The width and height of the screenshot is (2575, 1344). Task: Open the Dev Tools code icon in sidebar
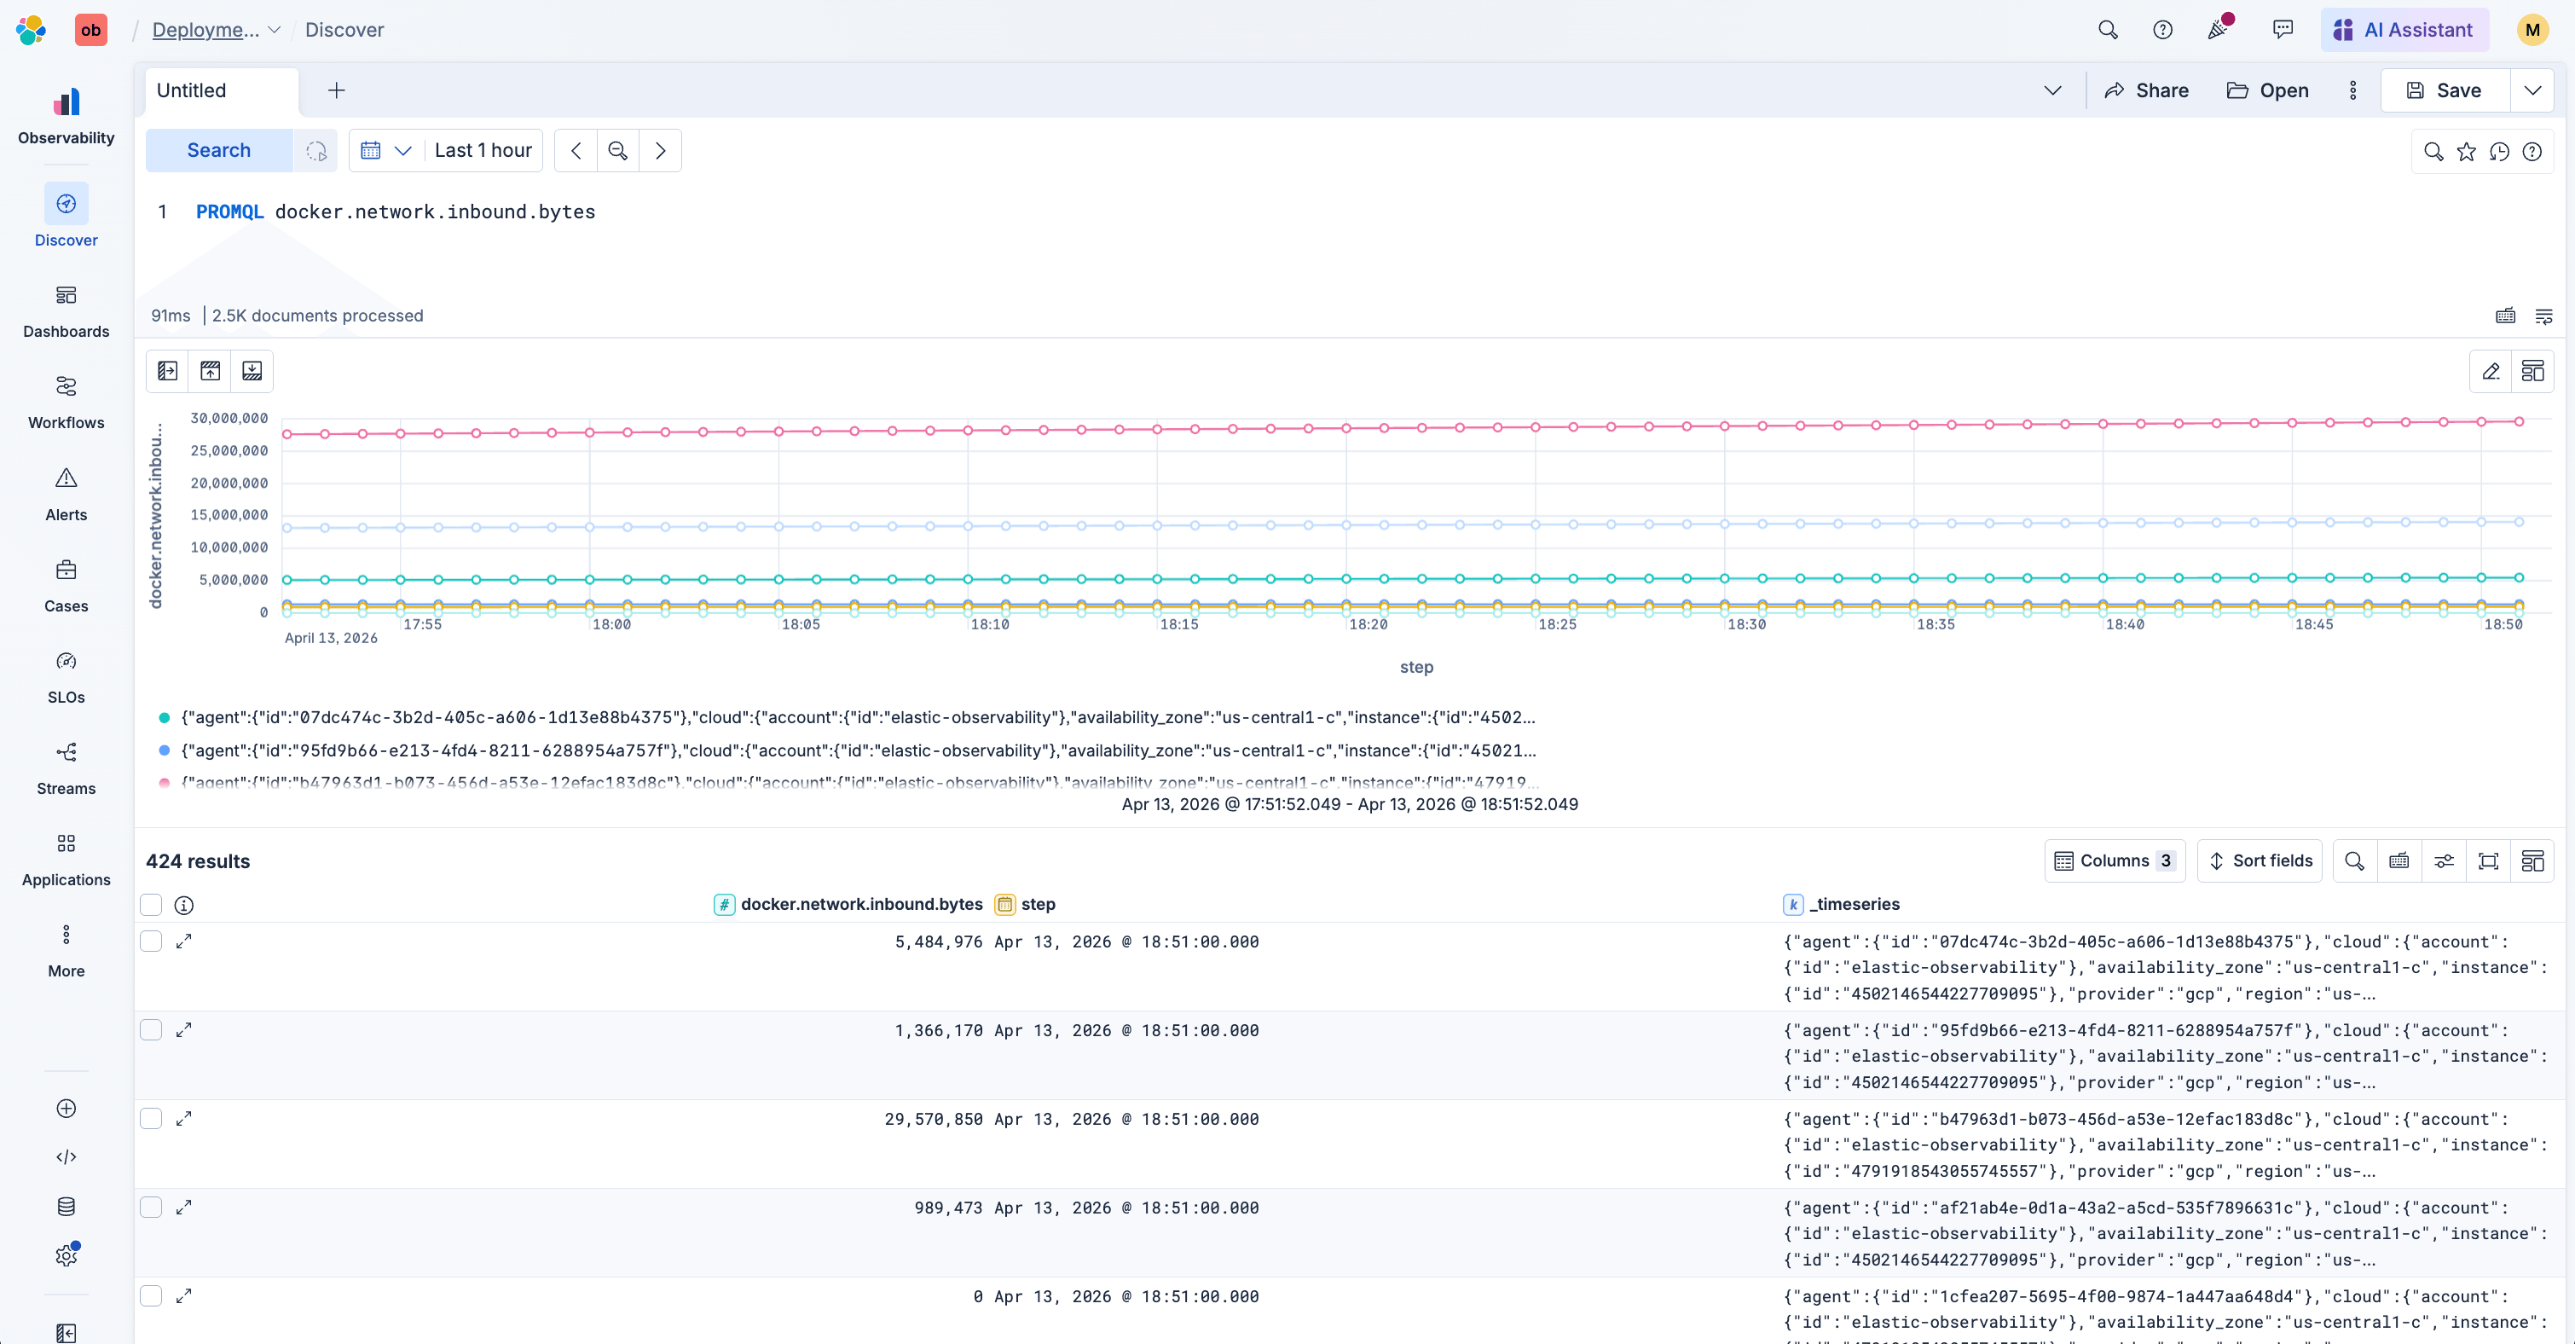[x=66, y=1156]
